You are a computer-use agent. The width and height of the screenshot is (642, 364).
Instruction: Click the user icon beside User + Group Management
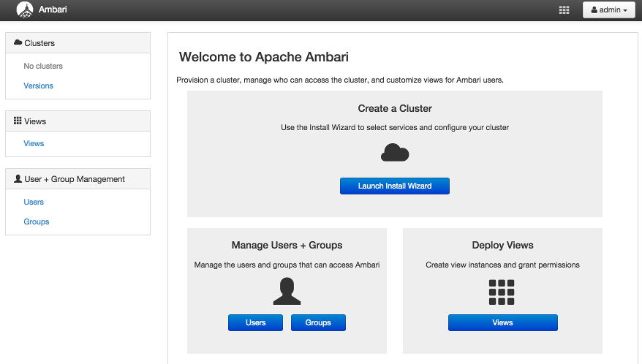(18, 179)
